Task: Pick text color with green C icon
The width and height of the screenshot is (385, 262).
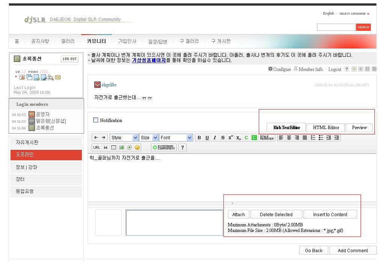Action: pos(246,138)
